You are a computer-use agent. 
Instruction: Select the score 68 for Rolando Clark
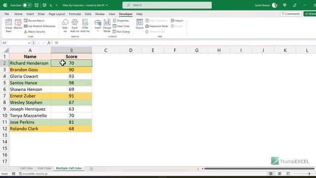pos(71,129)
